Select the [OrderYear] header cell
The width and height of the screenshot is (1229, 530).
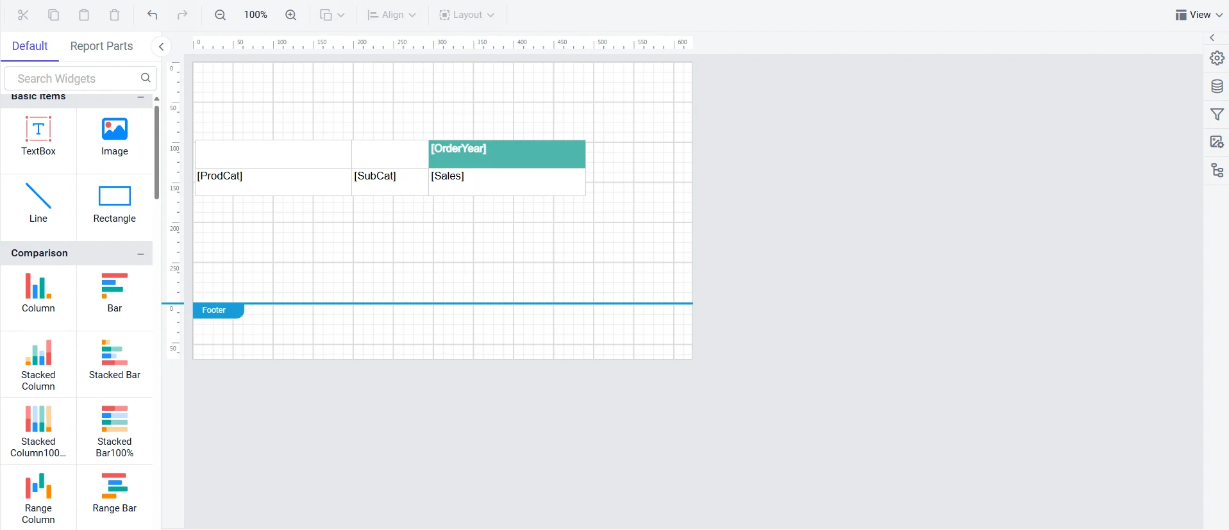507,154
